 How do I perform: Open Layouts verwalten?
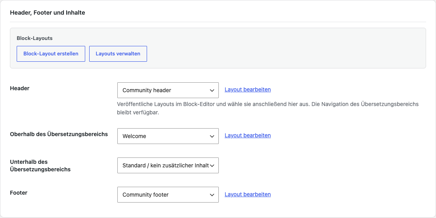click(118, 53)
